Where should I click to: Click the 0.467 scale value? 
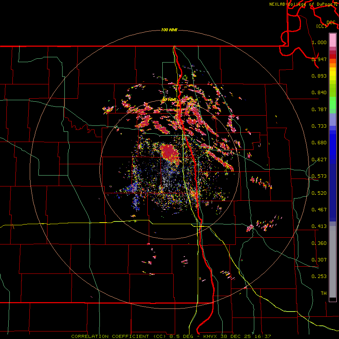coord(319,210)
